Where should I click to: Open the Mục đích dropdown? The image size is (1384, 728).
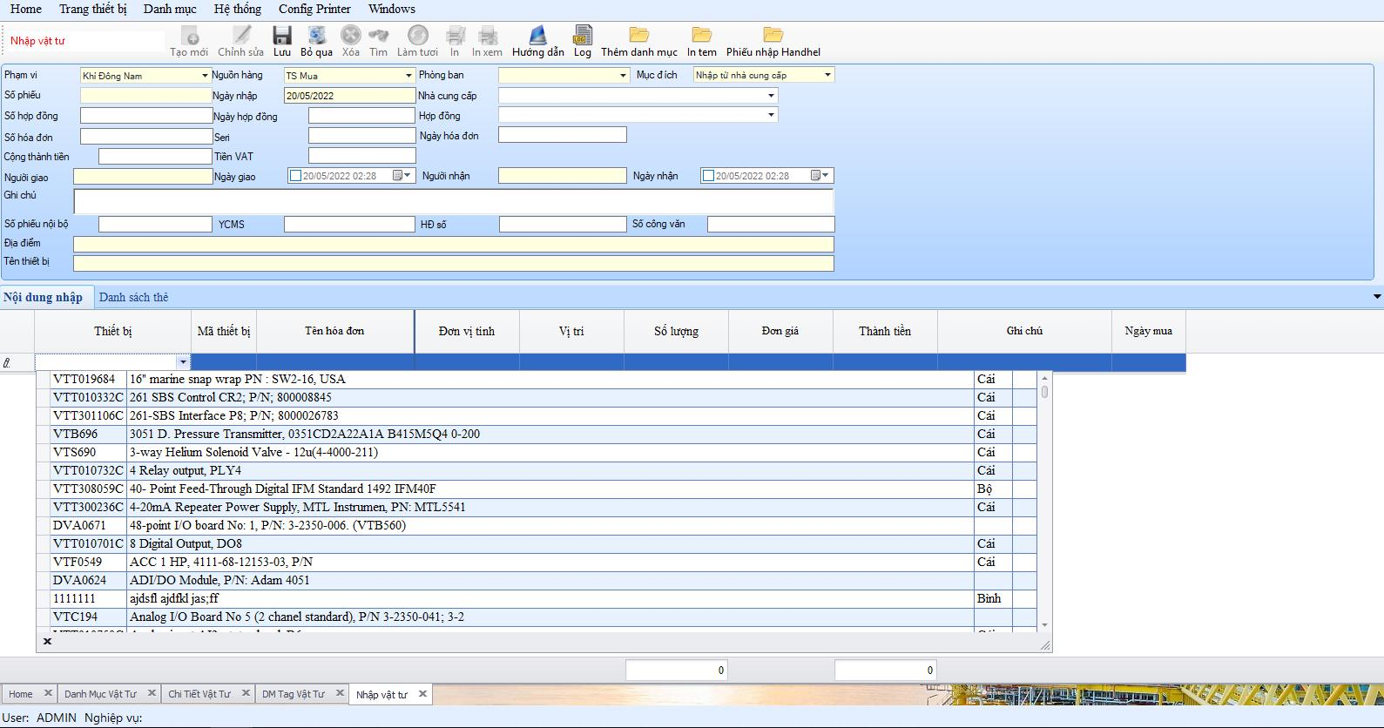pos(827,76)
